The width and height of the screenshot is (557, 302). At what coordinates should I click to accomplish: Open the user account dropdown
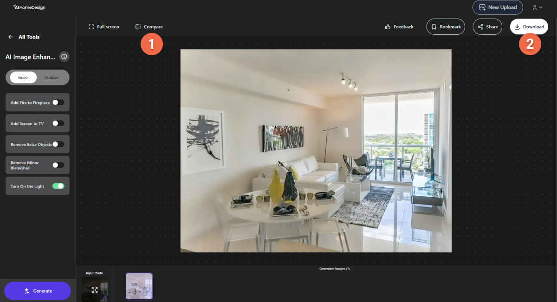[x=537, y=7]
